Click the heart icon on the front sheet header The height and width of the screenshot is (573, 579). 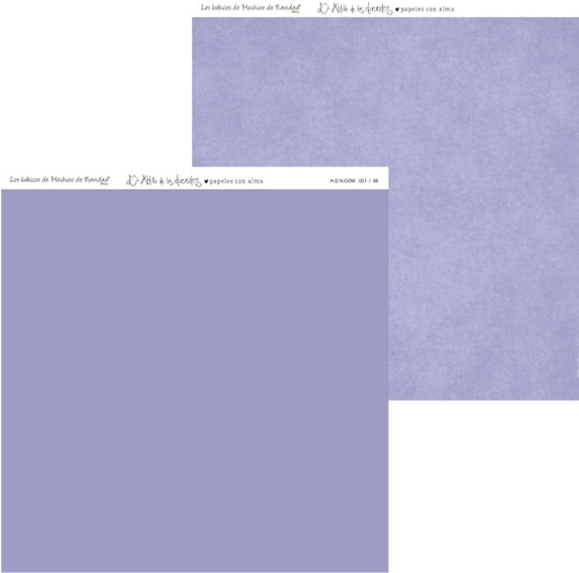(x=206, y=181)
